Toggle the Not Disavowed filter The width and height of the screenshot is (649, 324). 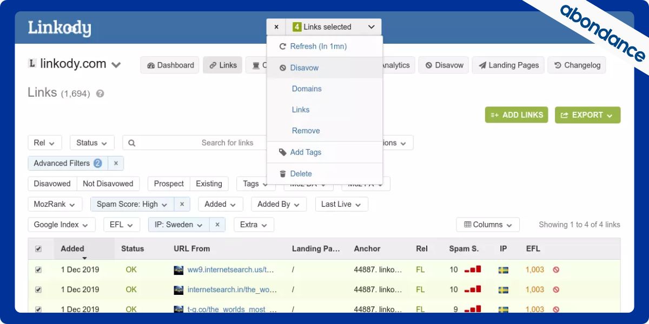coord(108,184)
